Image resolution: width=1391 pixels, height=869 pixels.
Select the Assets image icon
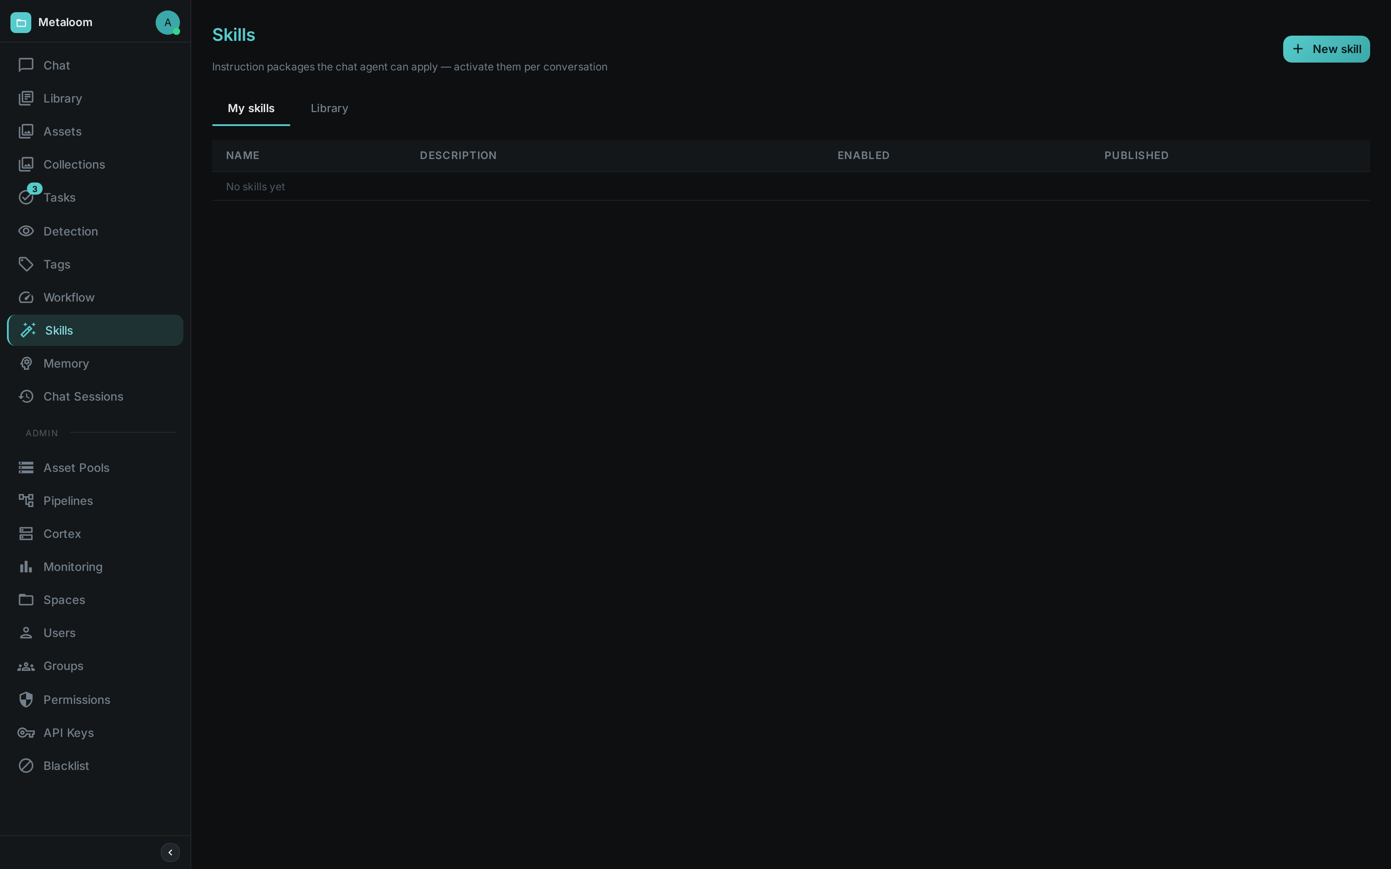pos(26,132)
